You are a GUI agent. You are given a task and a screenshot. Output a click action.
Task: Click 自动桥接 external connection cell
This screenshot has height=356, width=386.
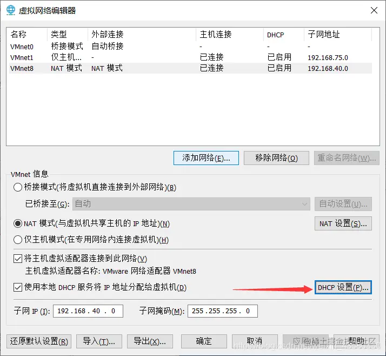[108, 47]
